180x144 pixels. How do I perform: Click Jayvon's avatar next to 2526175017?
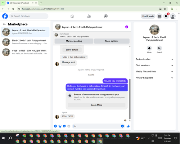pos(57,117)
